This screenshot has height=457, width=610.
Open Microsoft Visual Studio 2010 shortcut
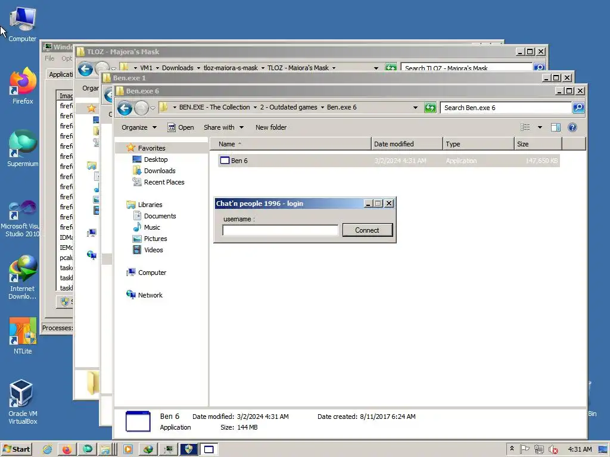[x=21, y=219]
